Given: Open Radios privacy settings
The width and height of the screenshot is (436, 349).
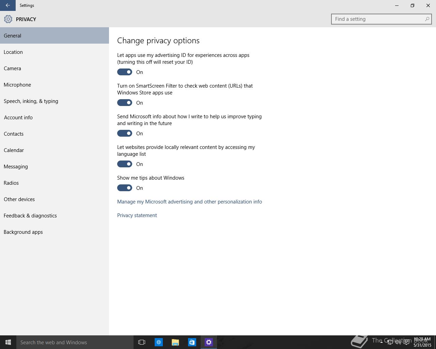Looking at the screenshot, I should coord(54,183).
